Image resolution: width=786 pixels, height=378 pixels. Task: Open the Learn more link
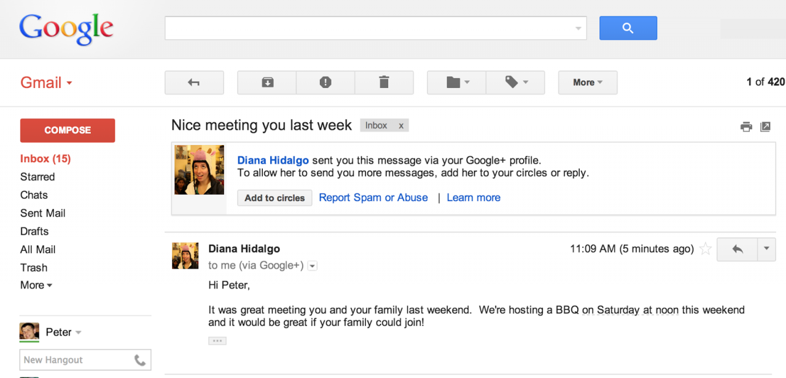[x=473, y=197]
